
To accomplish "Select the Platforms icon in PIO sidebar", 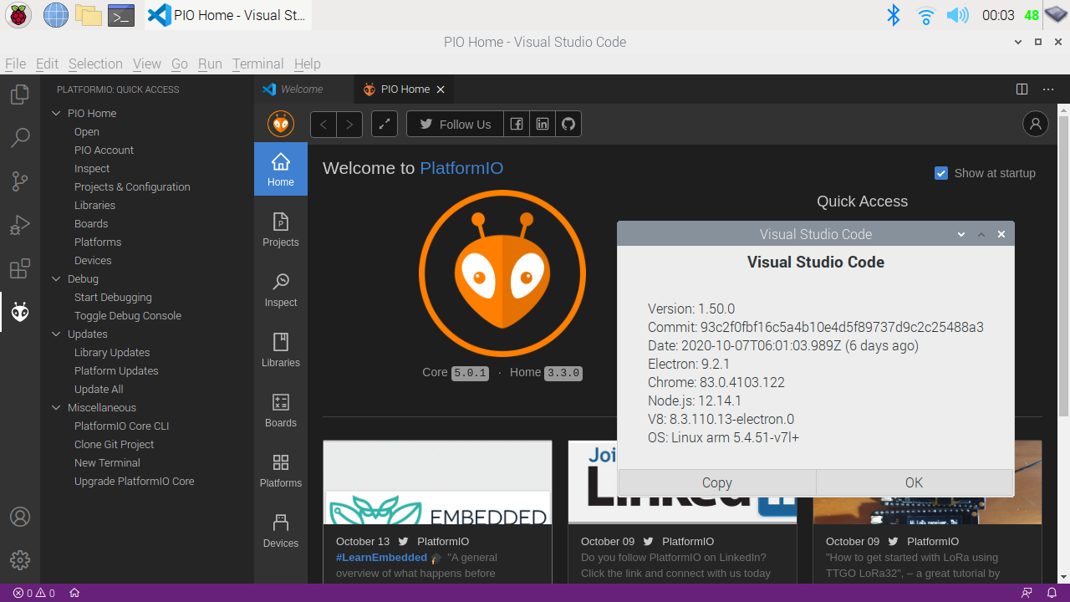I will 280,469.
